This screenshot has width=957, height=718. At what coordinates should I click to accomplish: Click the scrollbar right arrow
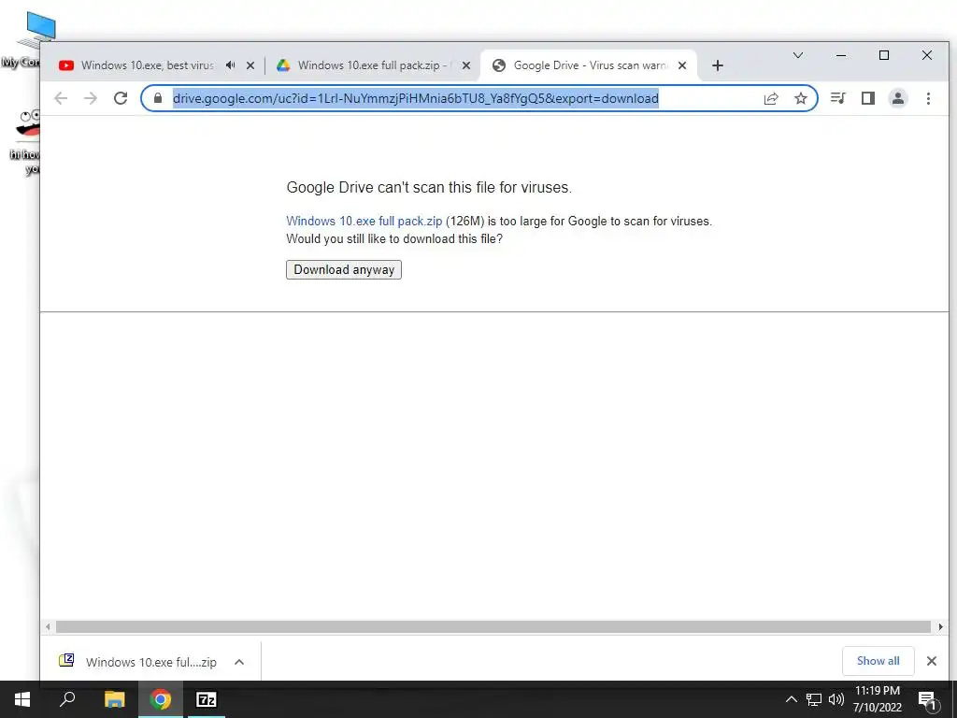[940, 626]
